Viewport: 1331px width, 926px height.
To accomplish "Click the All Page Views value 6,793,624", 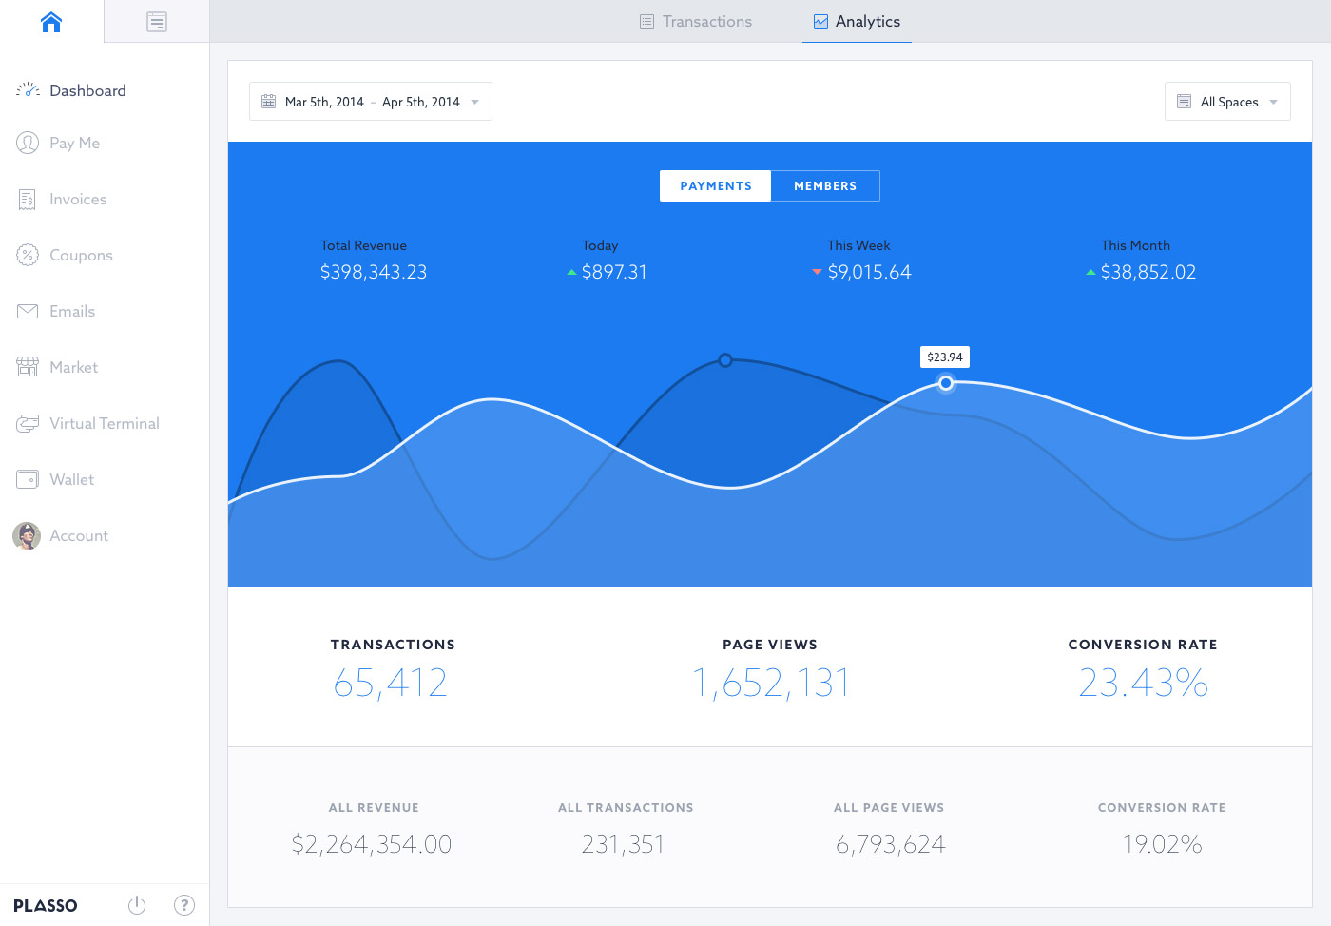I will click(x=891, y=844).
